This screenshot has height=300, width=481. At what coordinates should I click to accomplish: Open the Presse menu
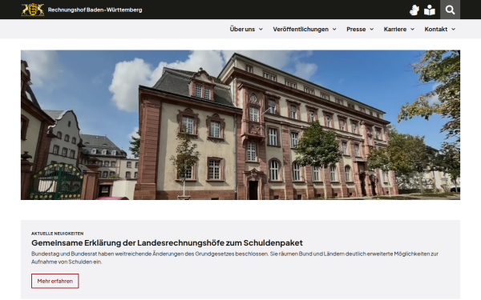tap(356, 29)
